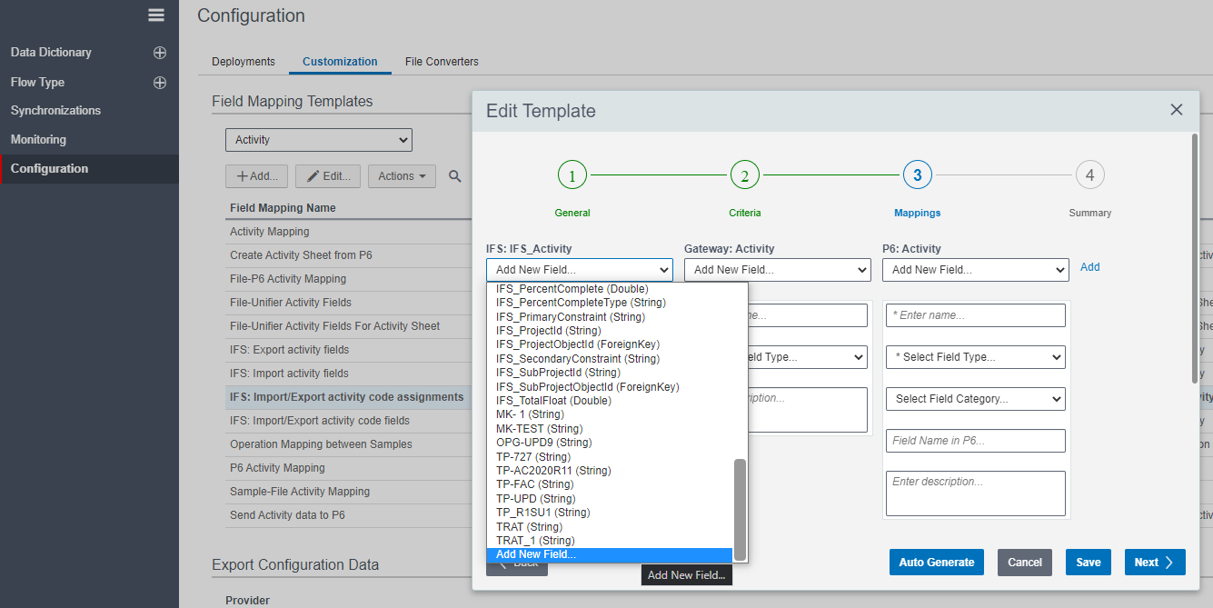Open Synchronizations in the sidebar

55,111
